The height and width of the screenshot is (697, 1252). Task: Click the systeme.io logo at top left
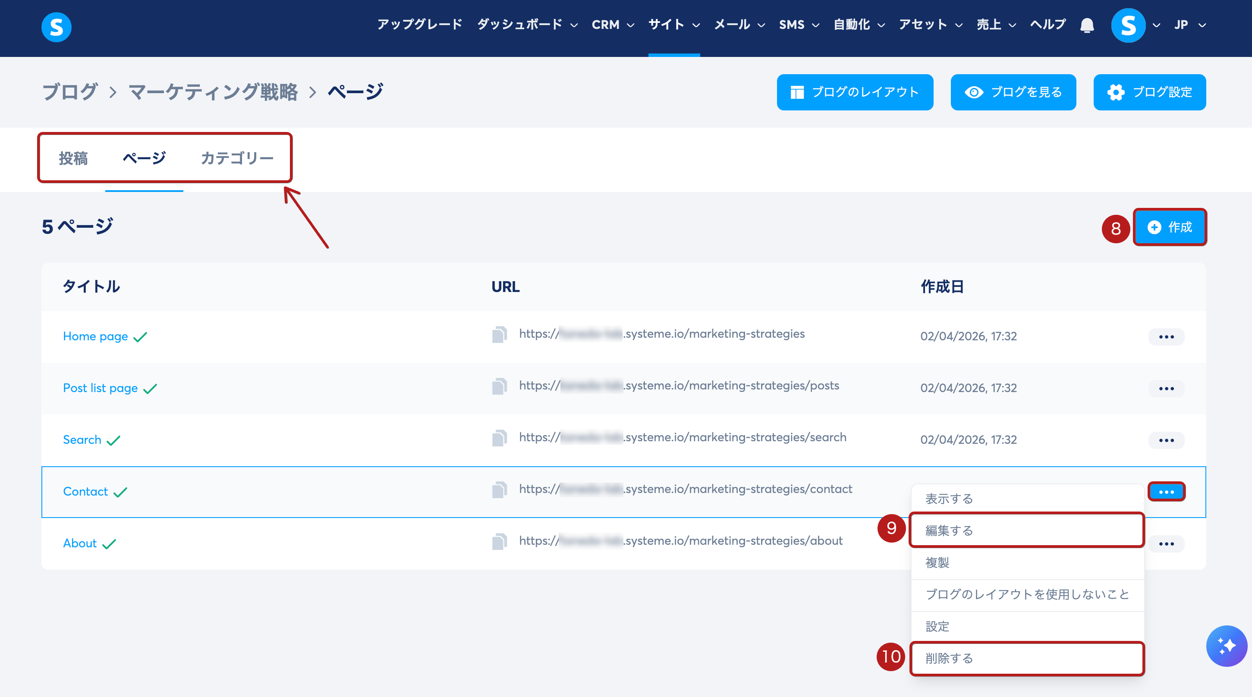[57, 27]
